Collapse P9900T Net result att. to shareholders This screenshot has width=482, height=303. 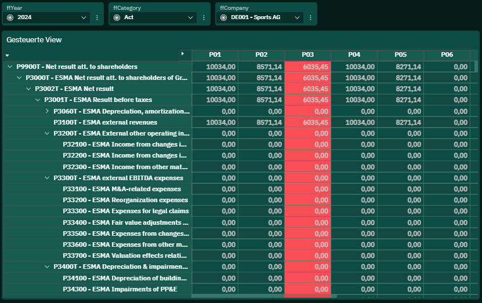[x=10, y=67]
